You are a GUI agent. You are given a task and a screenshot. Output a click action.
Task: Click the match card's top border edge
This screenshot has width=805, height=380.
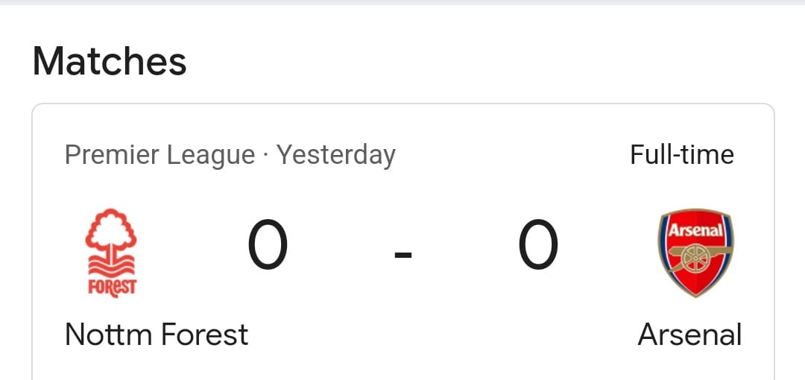pos(403,104)
